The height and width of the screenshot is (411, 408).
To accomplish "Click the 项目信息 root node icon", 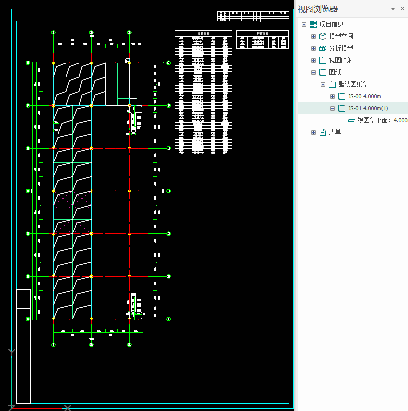I will coord(313,24).
